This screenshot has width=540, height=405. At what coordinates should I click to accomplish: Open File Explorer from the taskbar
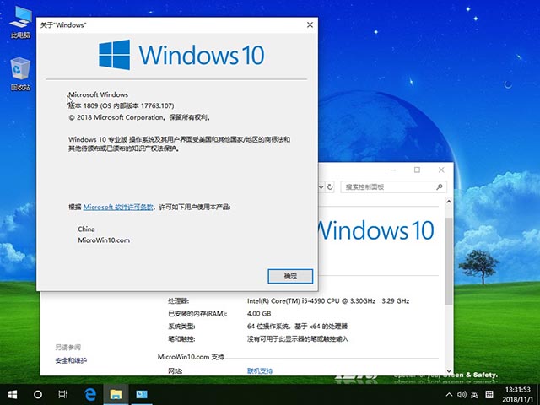click(x=116, y=394)
